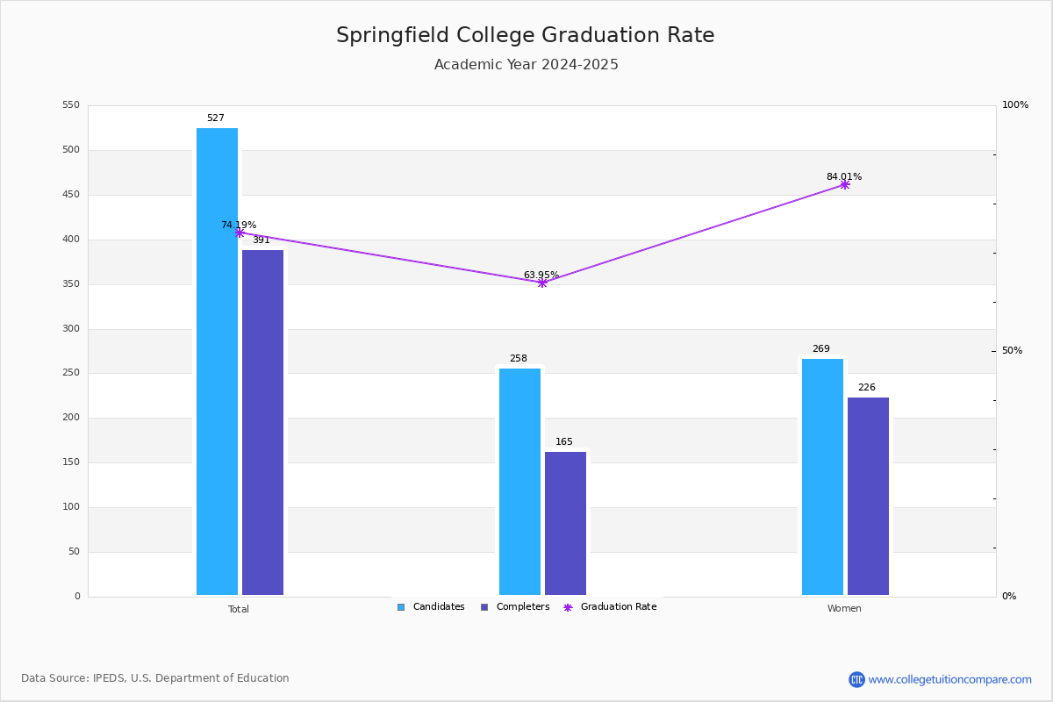Click the Total x-axis category label
The height and width of the screenshot is (702, 1053).
point(239,609)
